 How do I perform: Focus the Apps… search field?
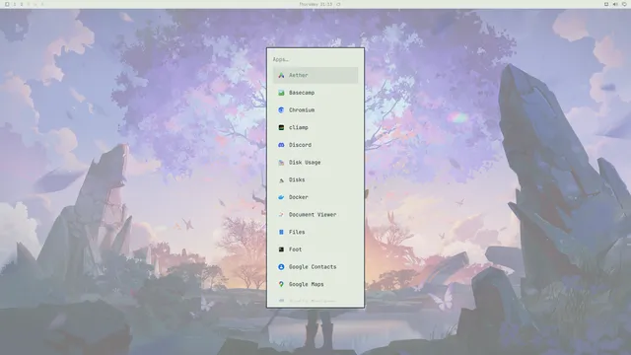315,59
